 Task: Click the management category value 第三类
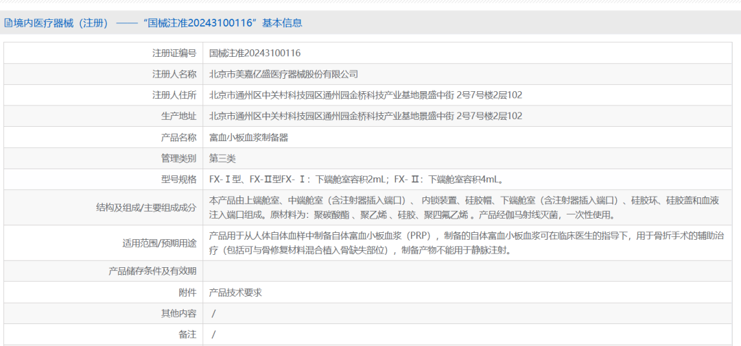coord(222,158)
